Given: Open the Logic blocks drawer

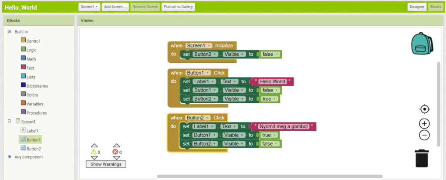Looking at the screenshot, I should (x=28, y=50).
